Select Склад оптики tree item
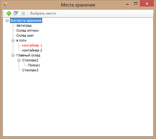Image resolution: width=156 pixels, height=139 pixels. 27,30
